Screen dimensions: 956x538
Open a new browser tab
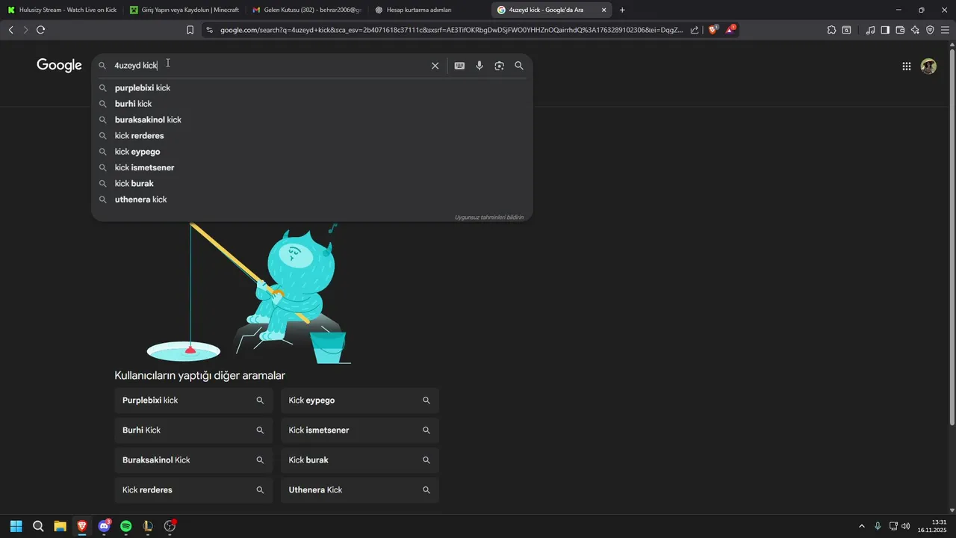point(622,10)
